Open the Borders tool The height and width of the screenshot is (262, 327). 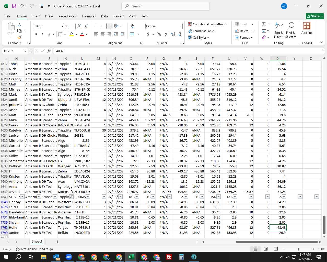click(60, 34)
